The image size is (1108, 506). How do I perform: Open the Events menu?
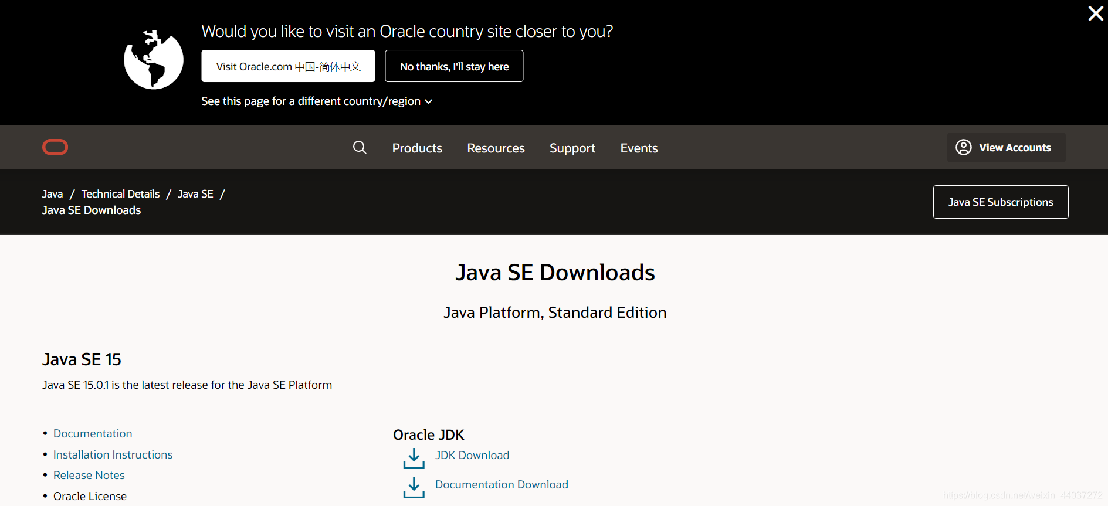point(639,148)
